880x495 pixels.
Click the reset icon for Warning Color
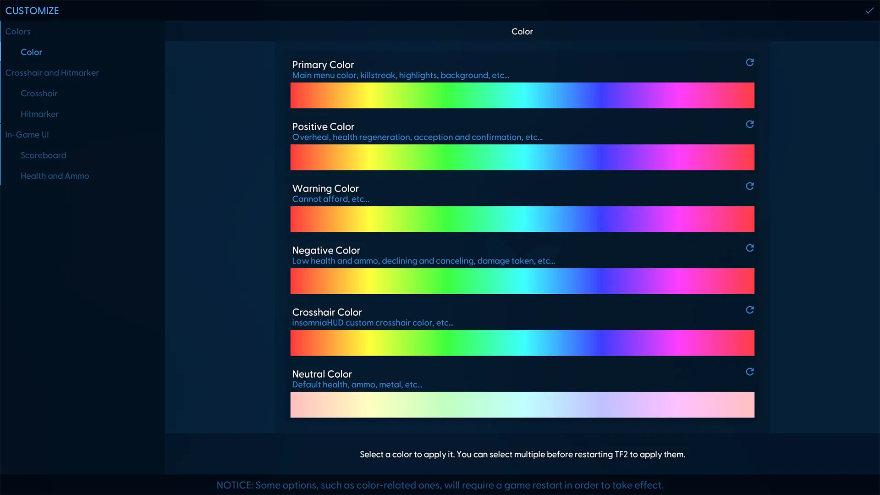point(749,186)
